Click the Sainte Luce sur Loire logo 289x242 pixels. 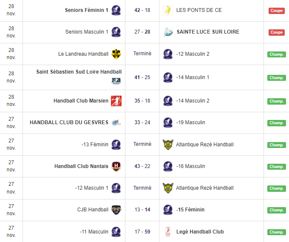coord(168,32)
